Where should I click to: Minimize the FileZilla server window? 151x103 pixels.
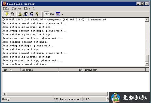click(x=138, y=4)
